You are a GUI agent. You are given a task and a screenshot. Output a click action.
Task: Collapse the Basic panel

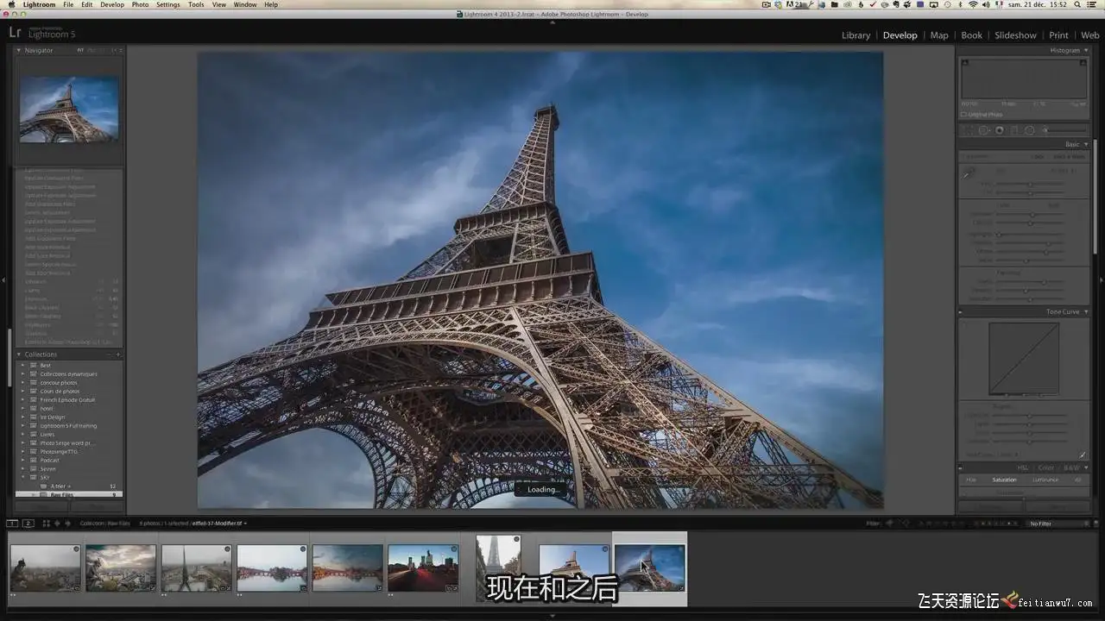1086,144
